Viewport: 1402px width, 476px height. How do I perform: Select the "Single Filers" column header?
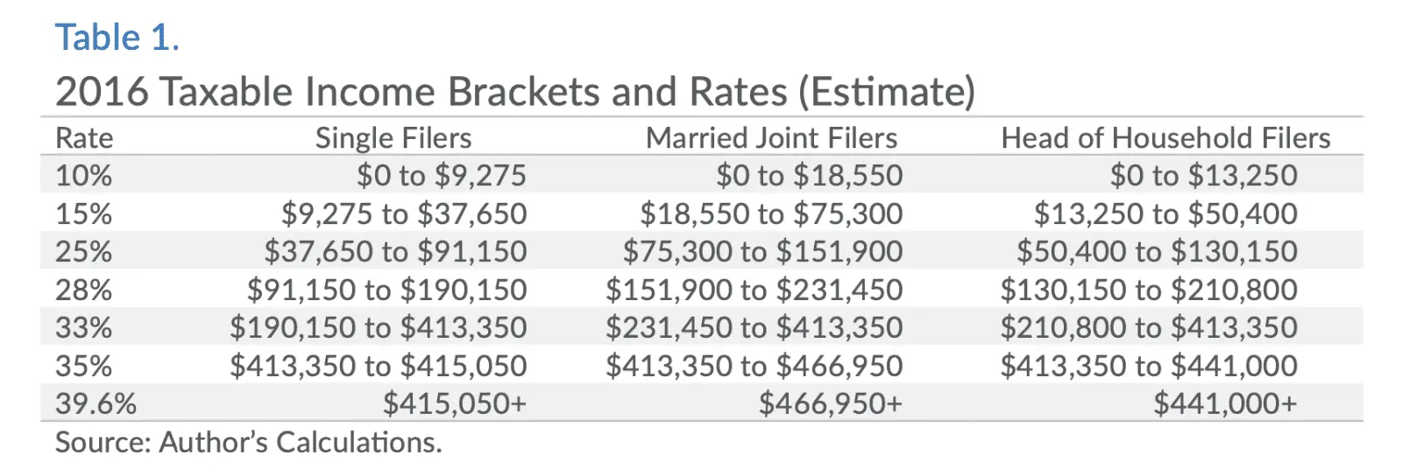(393, 138)
